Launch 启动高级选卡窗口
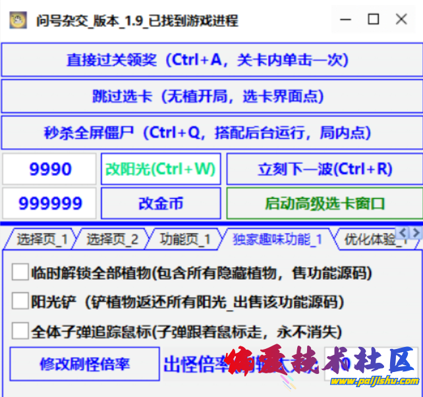The image size is (423, 397). 324,203
